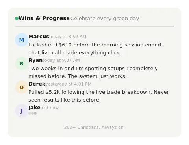Select Marcus's +$610 message text
This screenshot has width=189, height=145.
pos(95,49)
